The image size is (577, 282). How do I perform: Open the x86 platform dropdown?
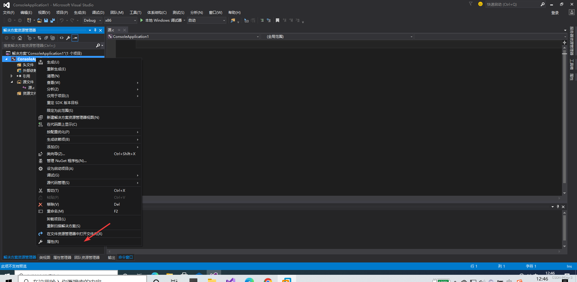click(x=120, y=20)
